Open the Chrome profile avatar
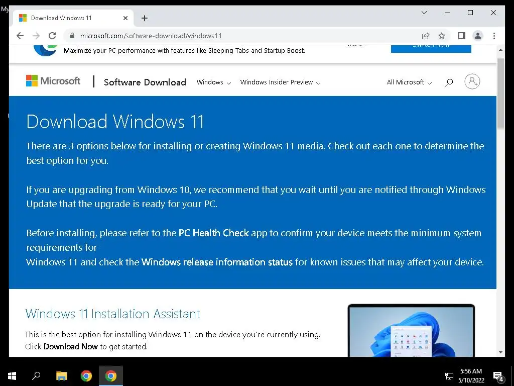Image resolution: width=514 pixels, height=386 pixels. 478,36
